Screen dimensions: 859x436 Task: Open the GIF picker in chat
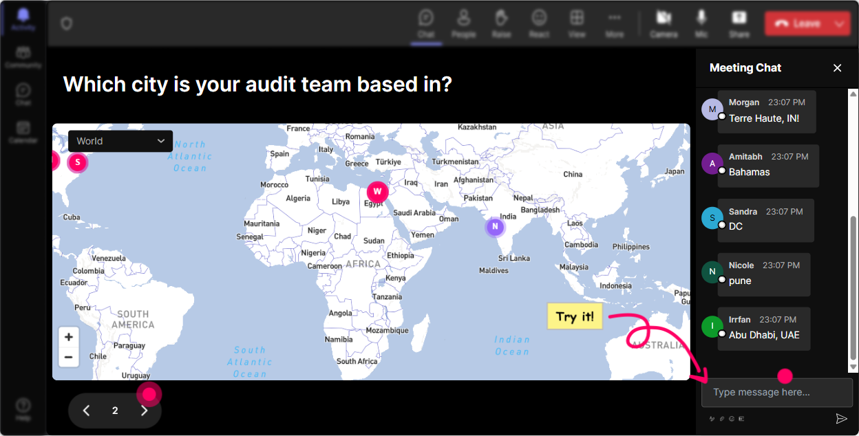point(741,418)
